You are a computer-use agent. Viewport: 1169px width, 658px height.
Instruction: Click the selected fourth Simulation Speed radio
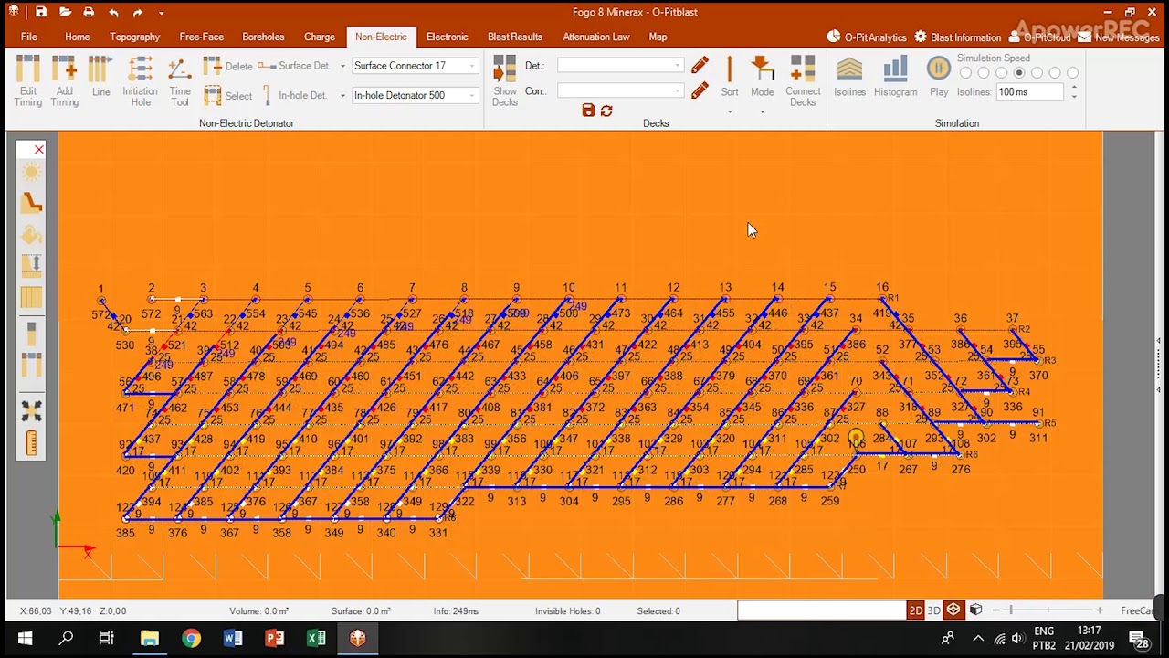click(1019, 73)
